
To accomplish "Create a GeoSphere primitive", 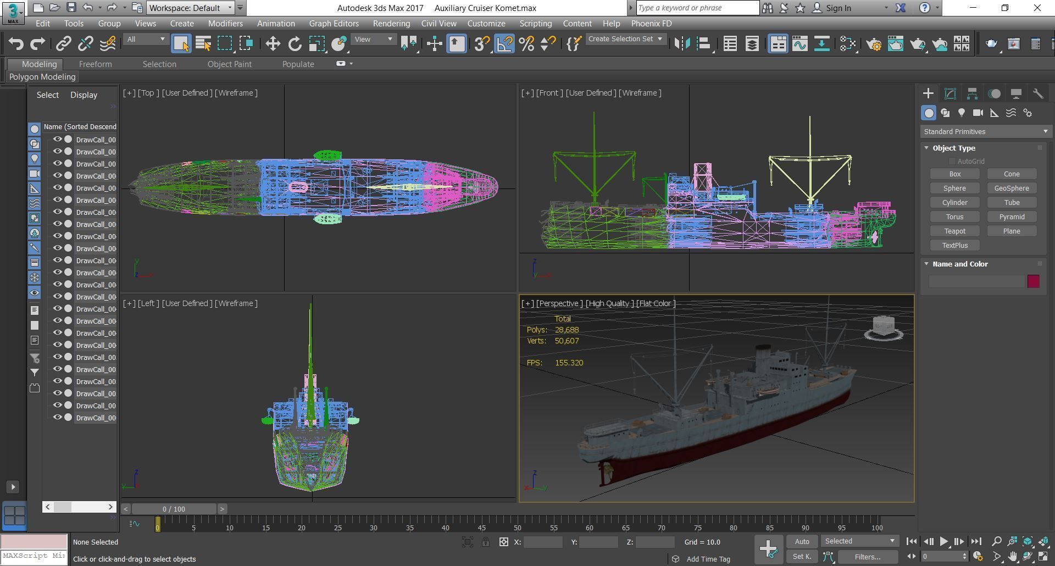I will (x=1012, y=188).
